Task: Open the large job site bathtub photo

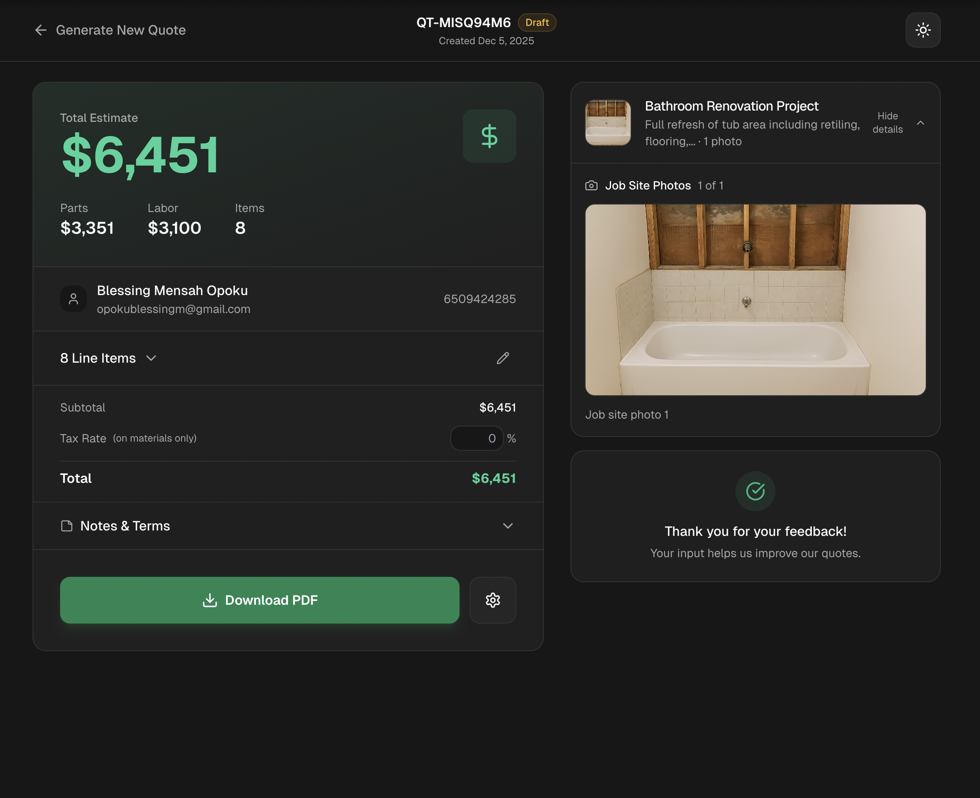Action: pyautogui.click(x=755, y=300)
